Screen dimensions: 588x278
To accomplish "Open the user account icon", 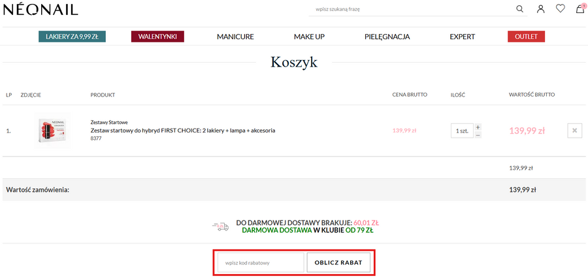I will point(540,9).
